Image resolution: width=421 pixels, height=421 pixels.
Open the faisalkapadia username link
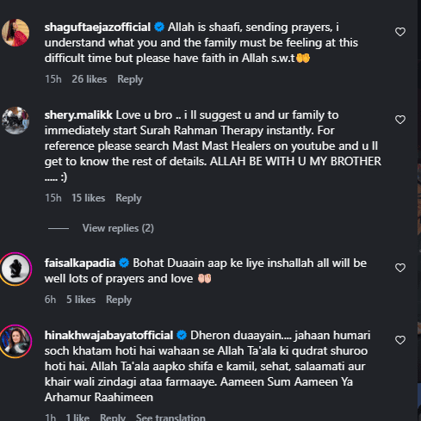coord(80,263)
